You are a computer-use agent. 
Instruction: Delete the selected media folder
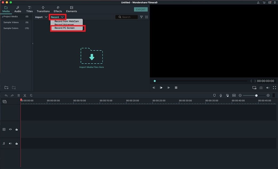(14, 87)
